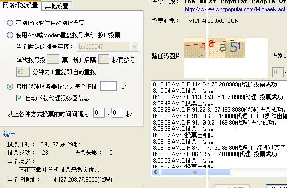287x188 pixels.
Task: Click the 断开后隔 seconds field
Action: click(x=103, y=59)
